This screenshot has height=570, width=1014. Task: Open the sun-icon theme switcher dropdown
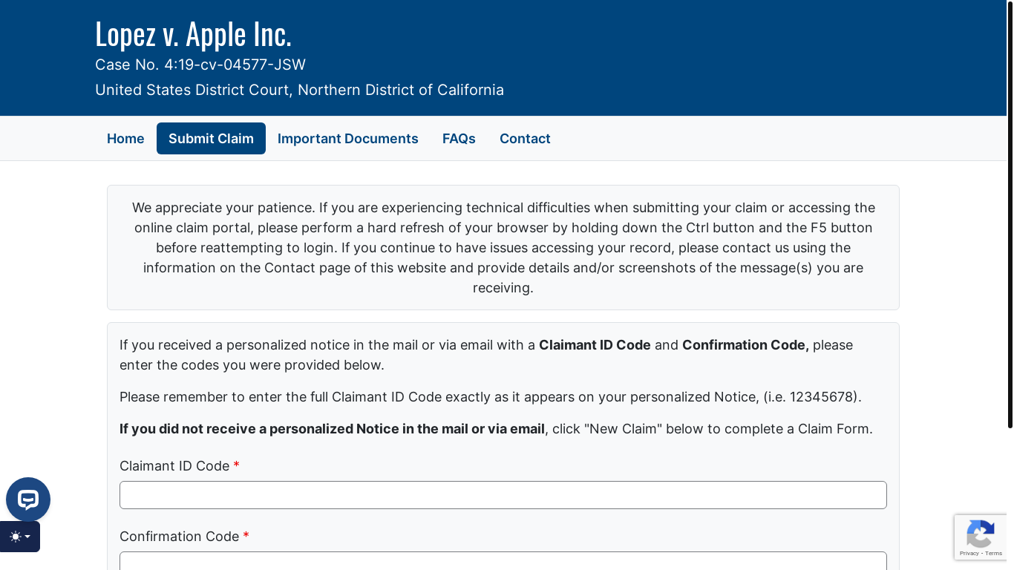click(20, 537)
